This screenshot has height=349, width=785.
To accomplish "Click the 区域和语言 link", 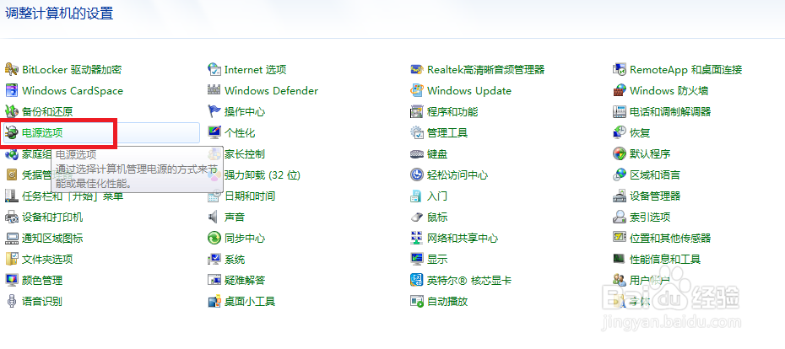I will pyautogui.click(x=655, y=174).
